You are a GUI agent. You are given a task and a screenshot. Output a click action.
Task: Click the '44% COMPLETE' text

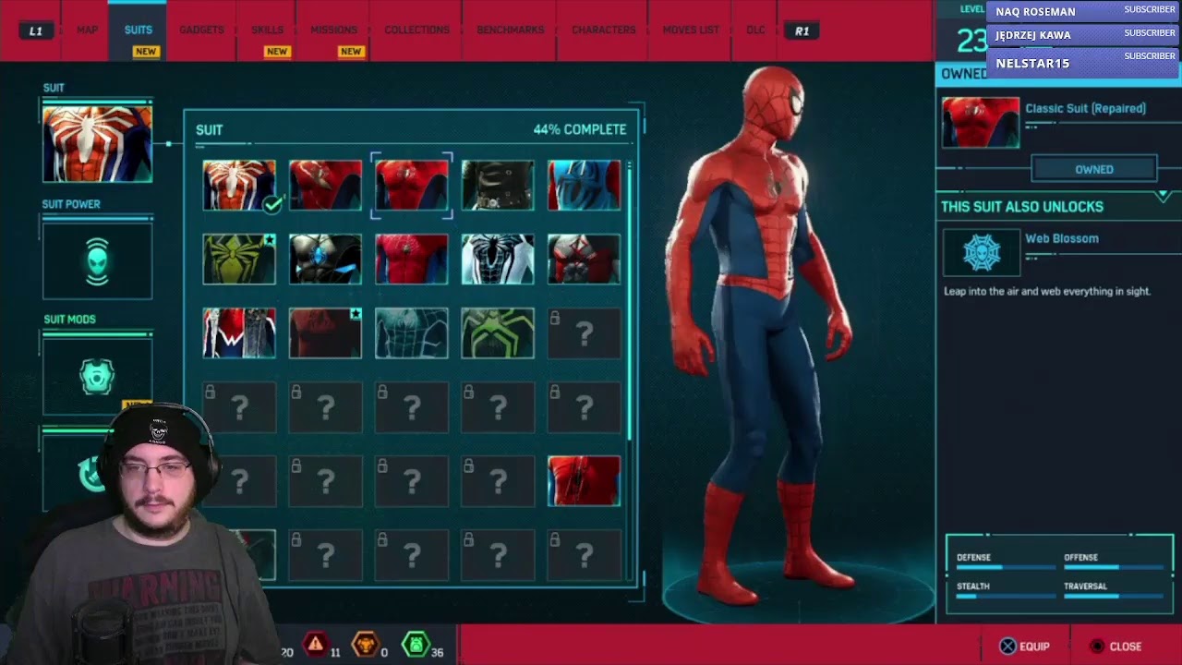[x=579, y=130]
